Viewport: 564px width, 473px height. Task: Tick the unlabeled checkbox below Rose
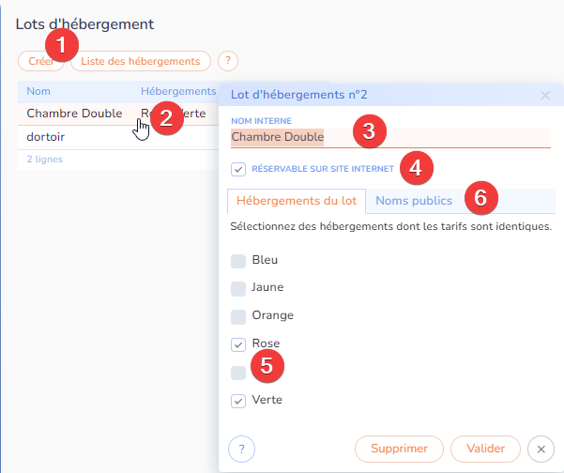(238, 373)
